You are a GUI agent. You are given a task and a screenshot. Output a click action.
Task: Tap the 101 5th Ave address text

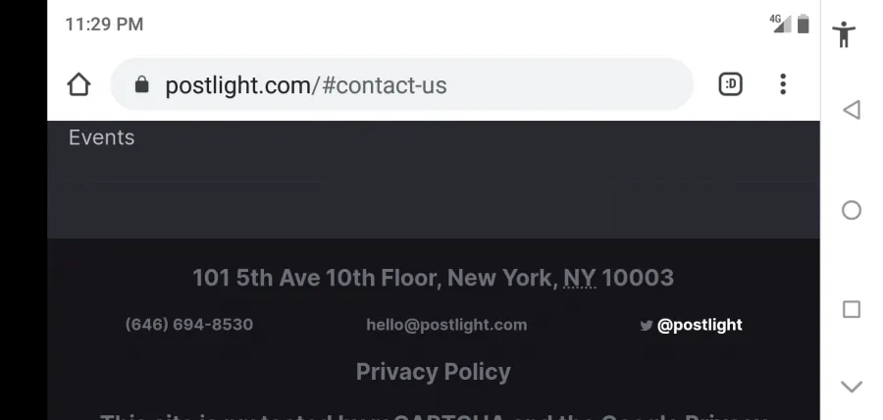click(433, 278)
